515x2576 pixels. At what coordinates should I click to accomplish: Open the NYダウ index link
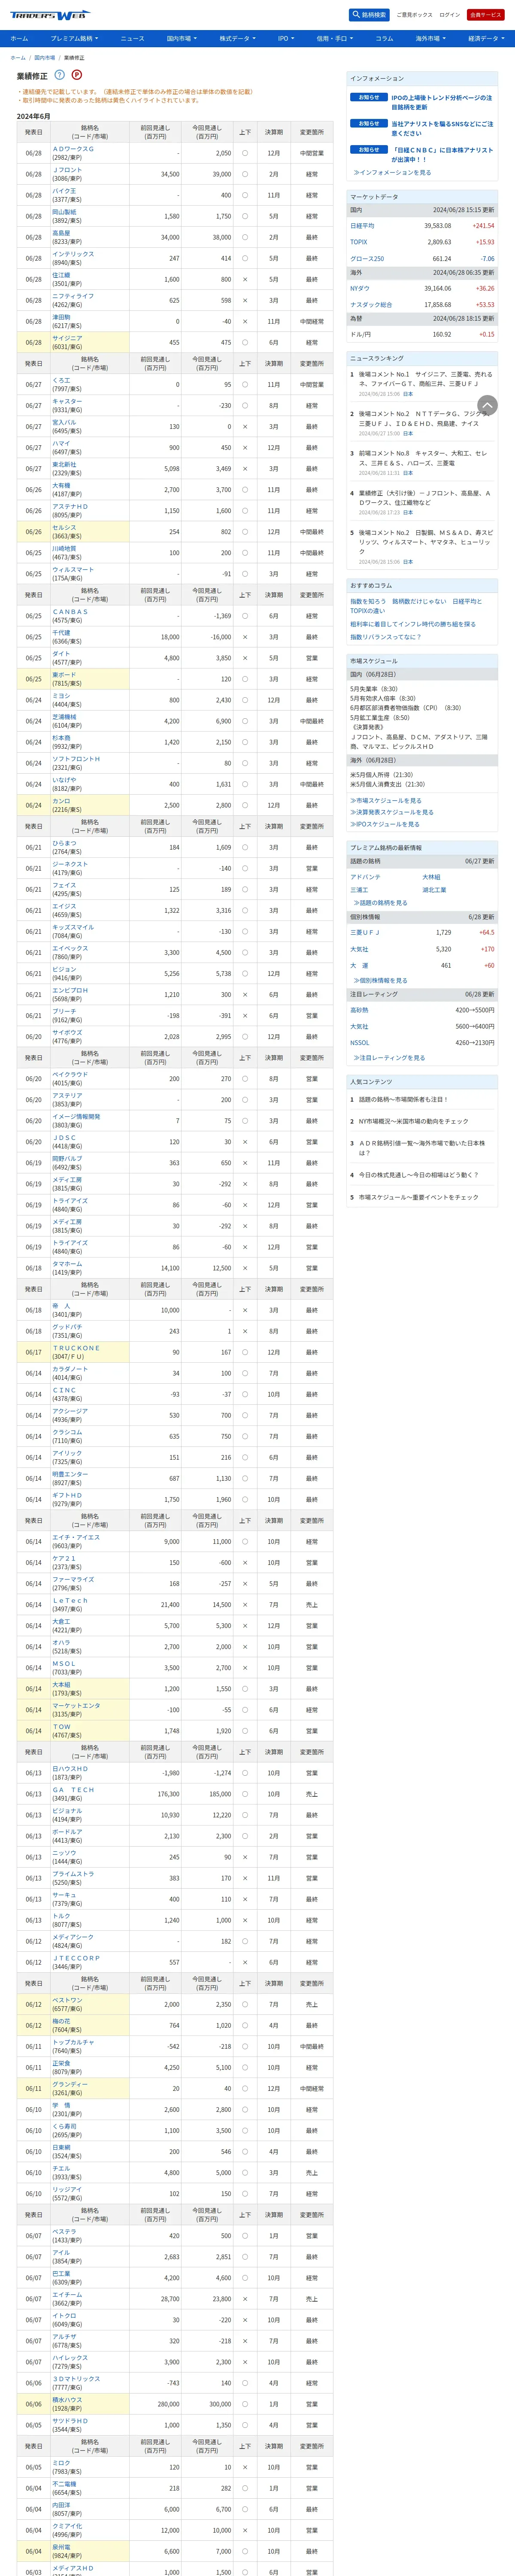pos(360,288)
